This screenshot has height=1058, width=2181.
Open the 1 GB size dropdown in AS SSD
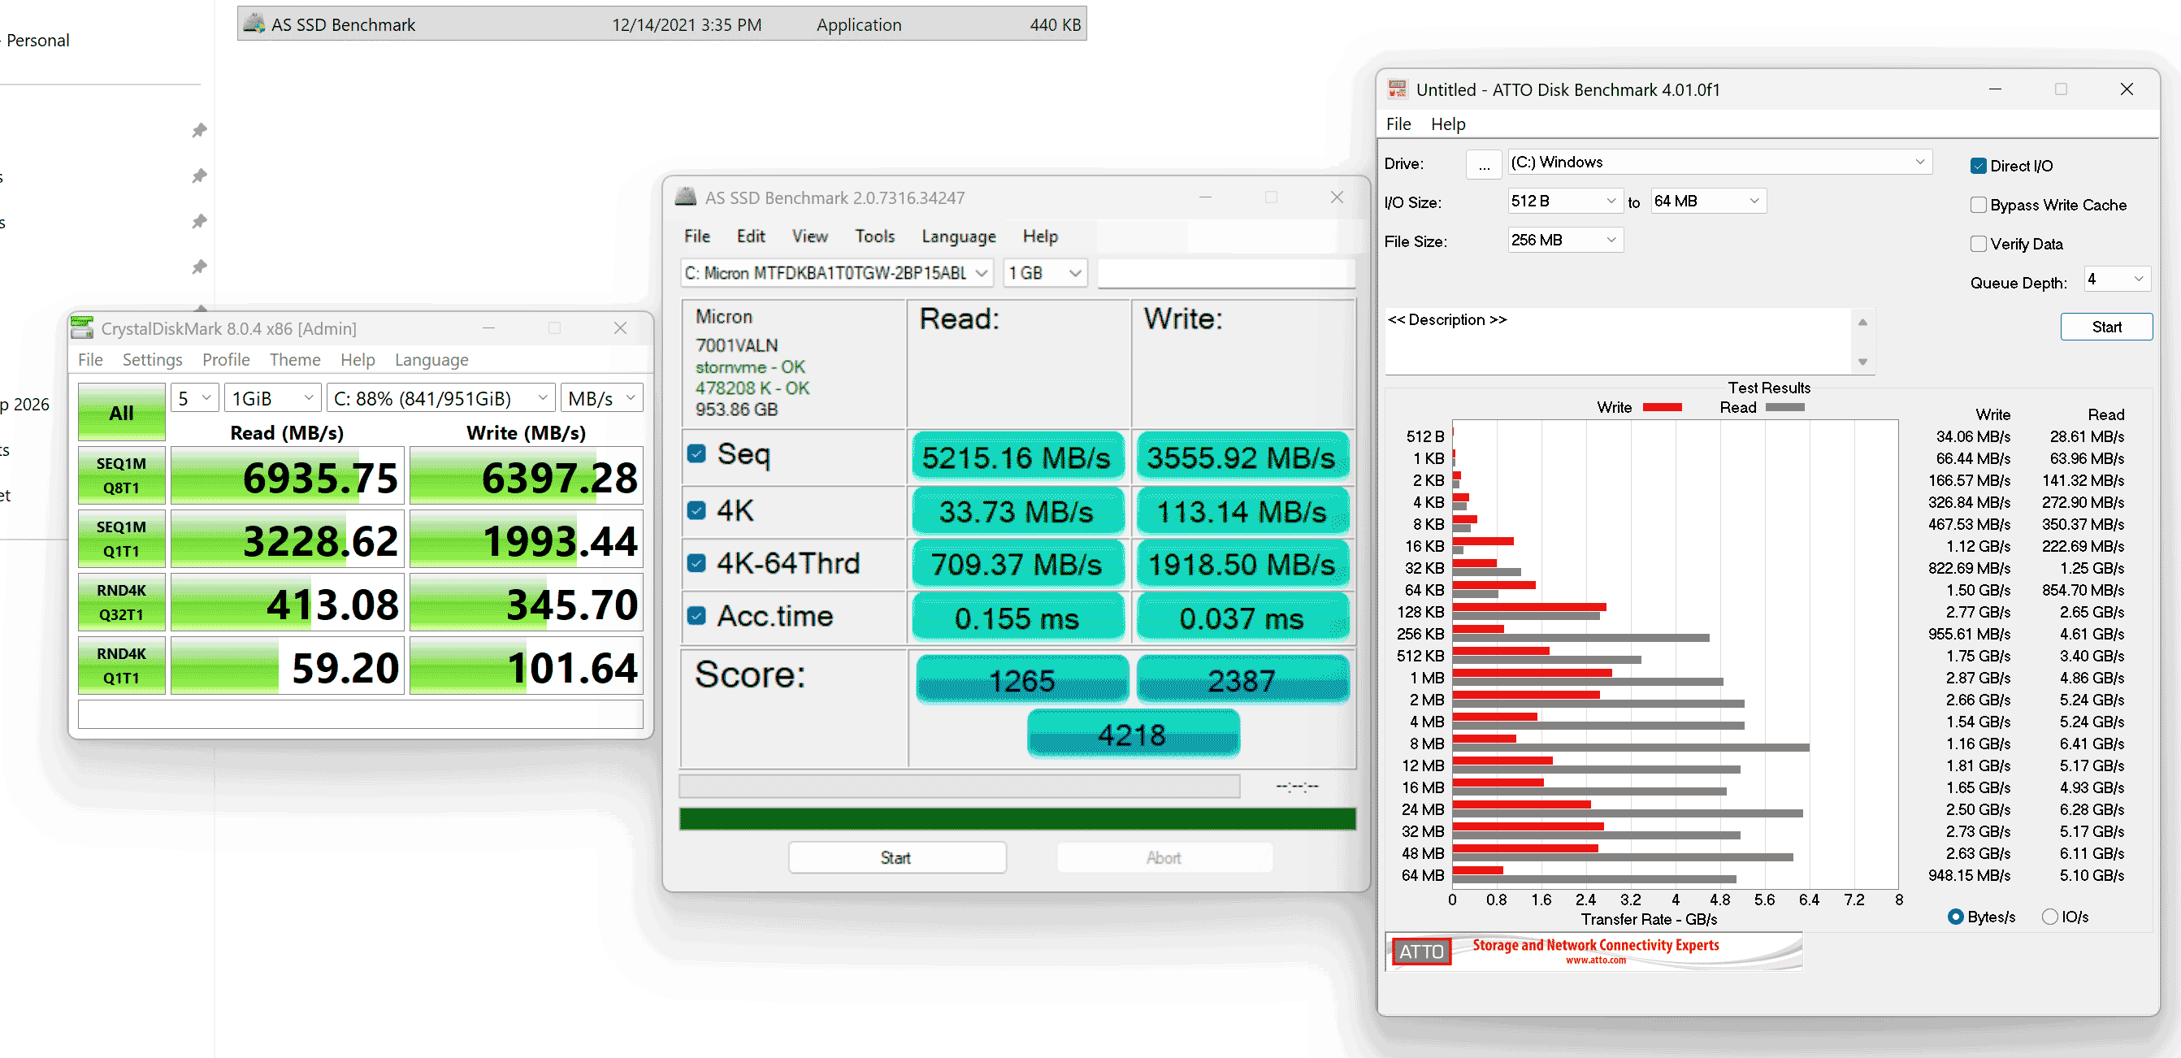(1045, 272)
